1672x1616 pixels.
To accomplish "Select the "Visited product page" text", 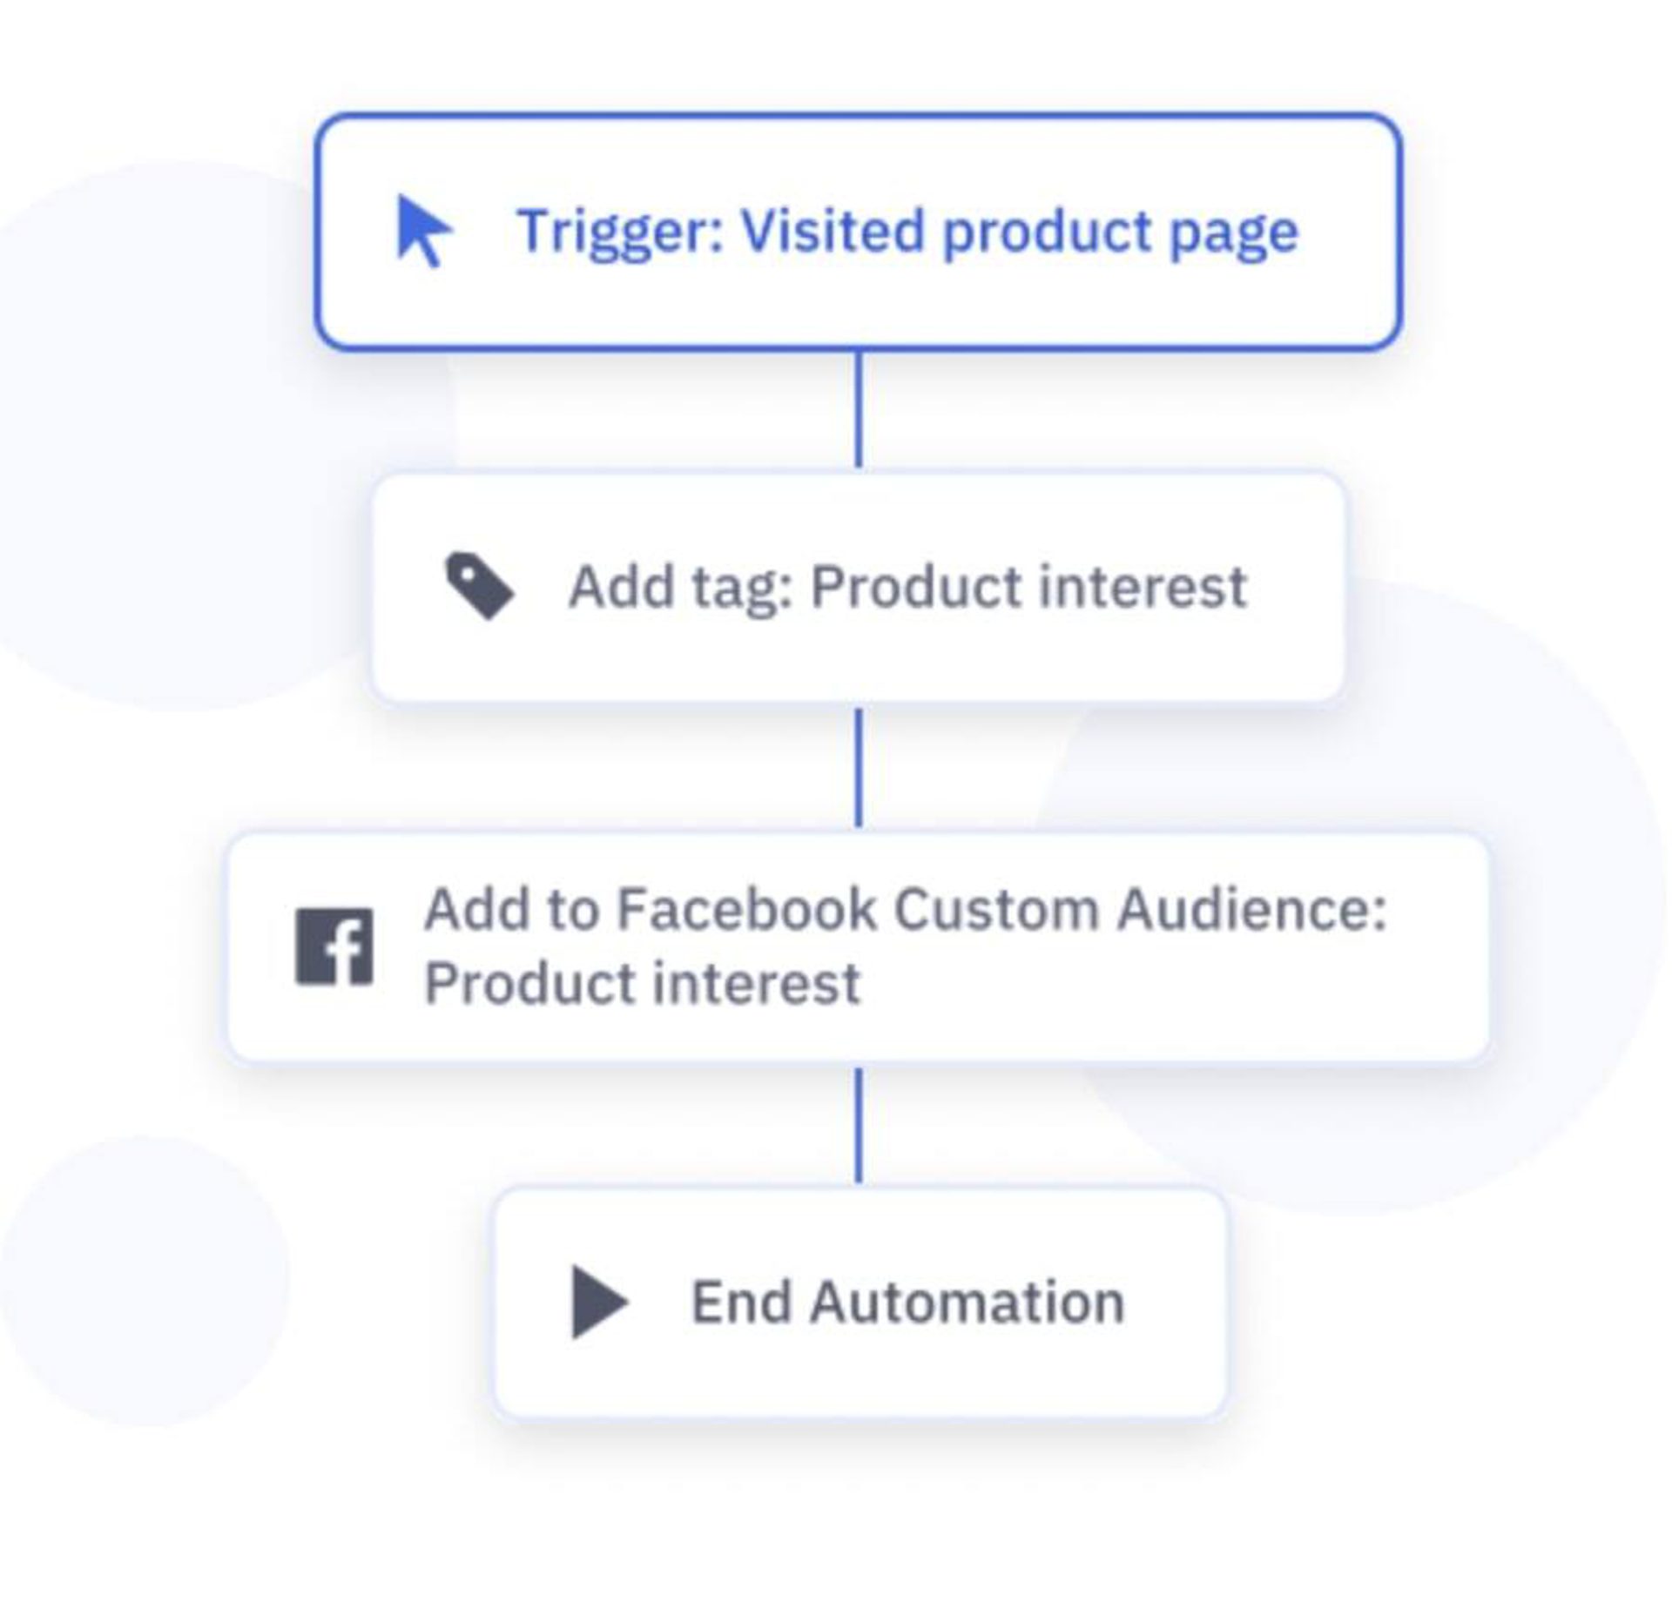I will pos(1019,232).
